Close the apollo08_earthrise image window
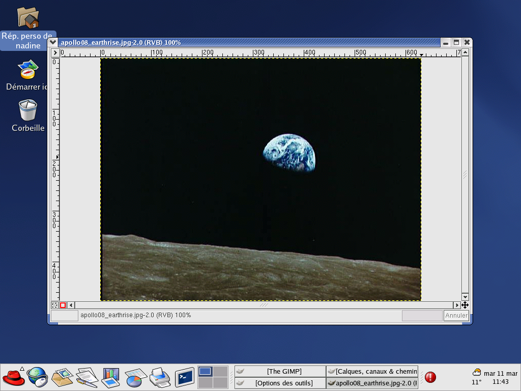Image resolution: width=521 pixels, height=391 pixels. click(x=467, y=43)
